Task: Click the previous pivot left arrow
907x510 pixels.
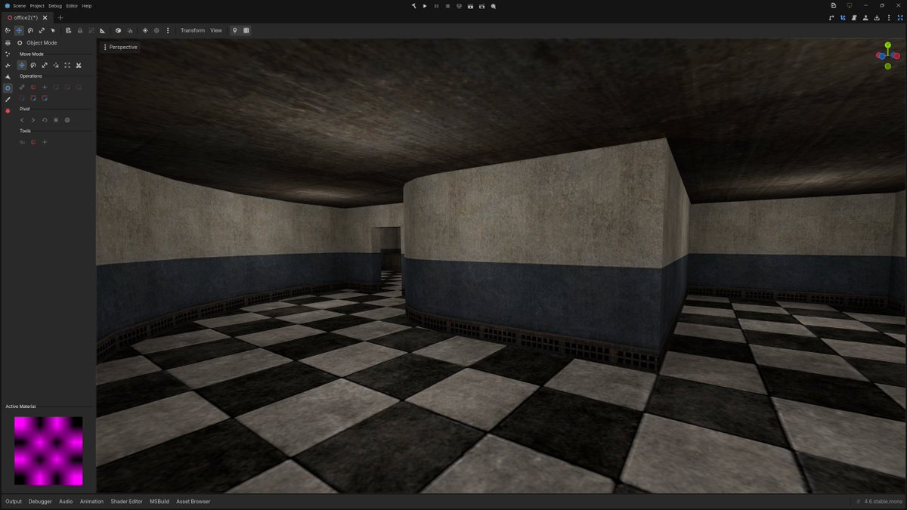Action: [22, 120]
